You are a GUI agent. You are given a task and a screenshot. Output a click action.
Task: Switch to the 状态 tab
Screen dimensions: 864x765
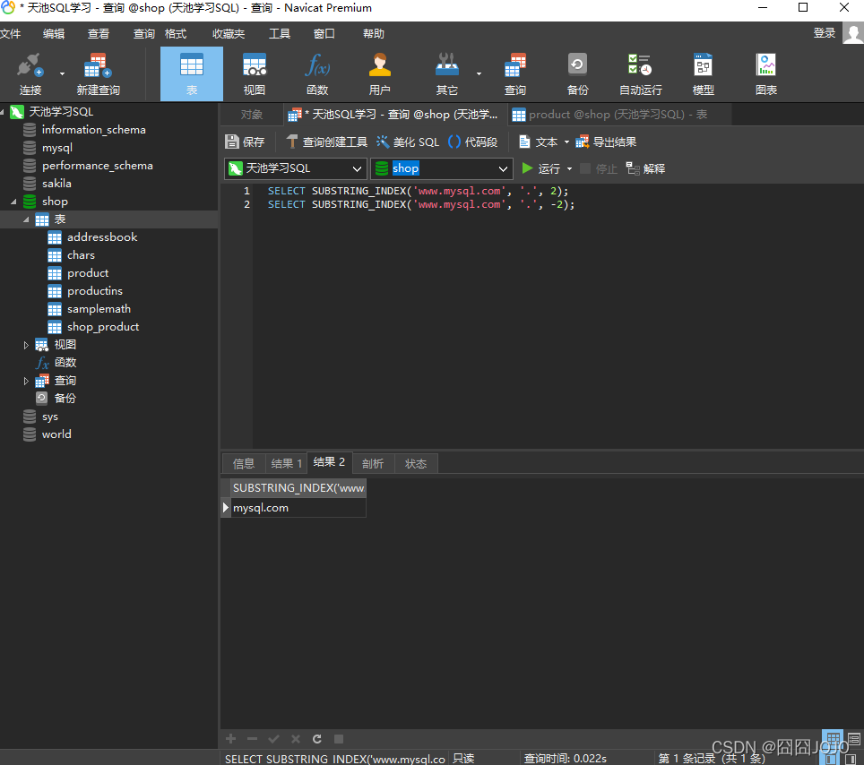[416, 464]
